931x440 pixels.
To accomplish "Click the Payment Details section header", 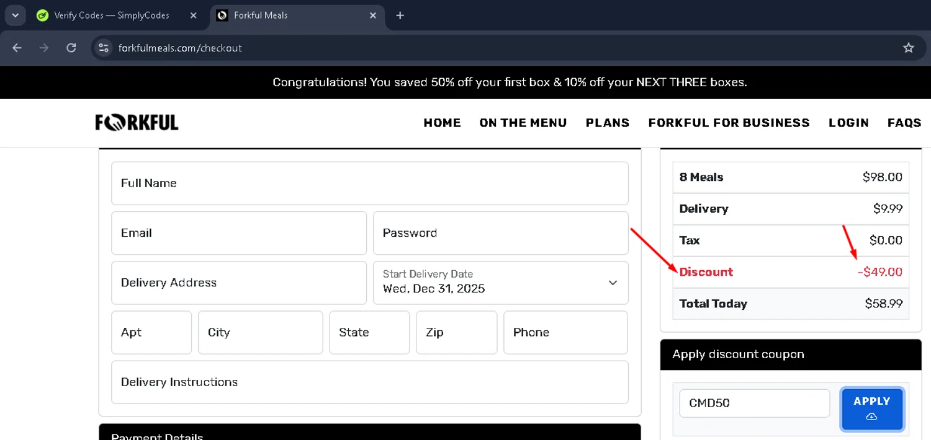I will pyautogui.click(x=370, y=432).
